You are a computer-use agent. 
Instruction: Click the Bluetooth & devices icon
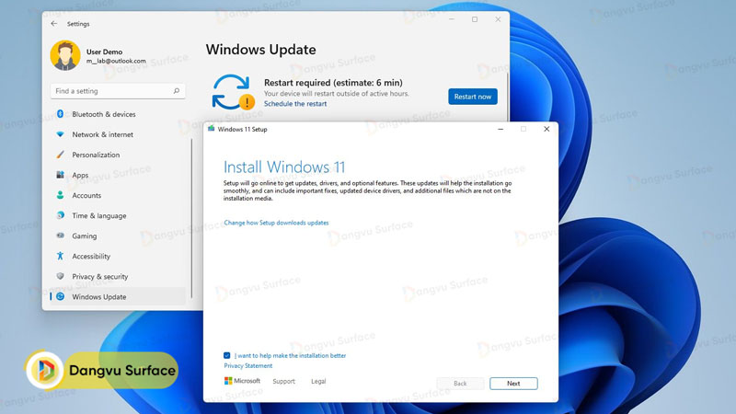61,114
